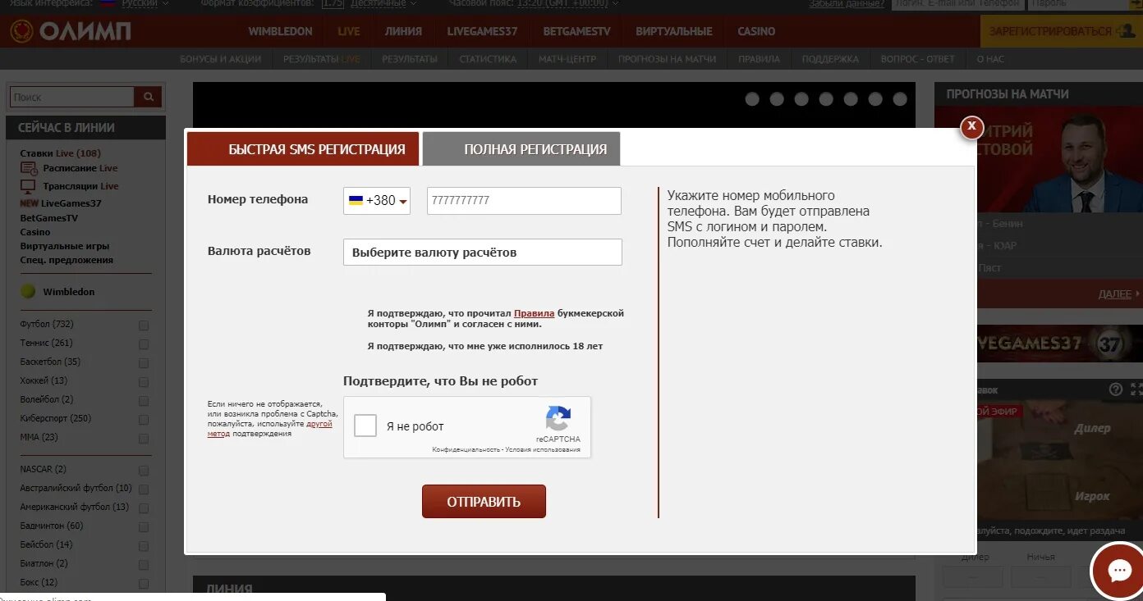The image size is (1143, 601).
Task: Open Виртуальные игры in the sidebar
Action: (65, 246)
